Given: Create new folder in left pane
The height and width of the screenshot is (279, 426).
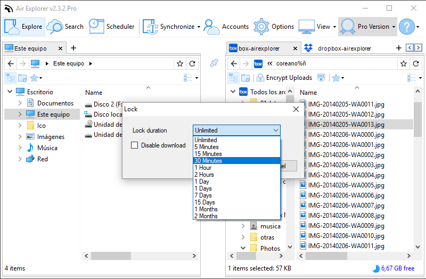Looking at the screenshot, I should click(x=22, y=78).
